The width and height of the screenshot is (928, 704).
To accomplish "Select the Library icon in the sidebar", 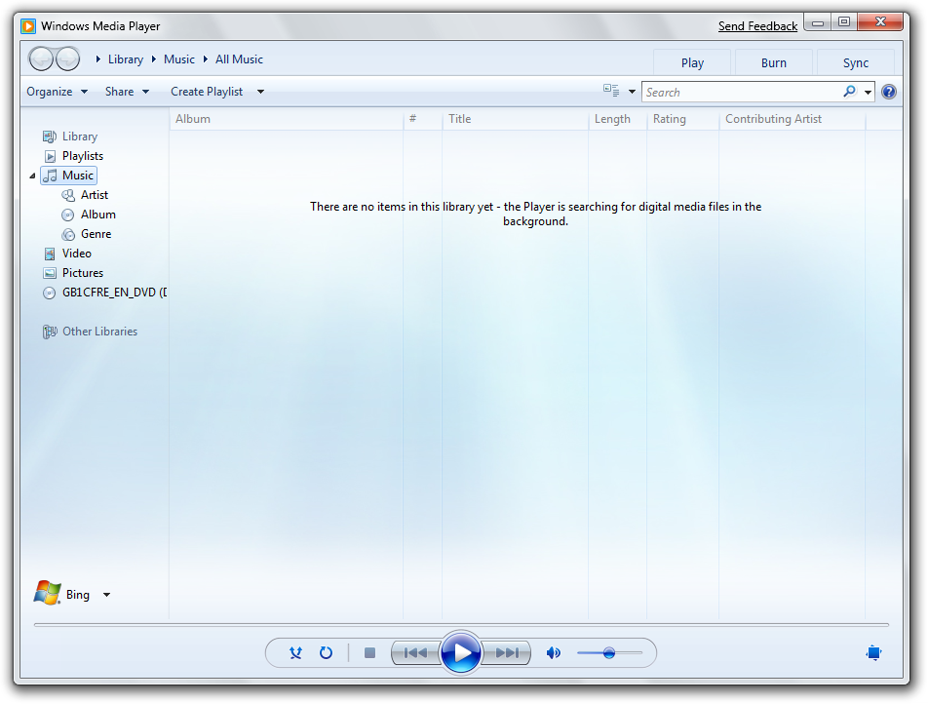I will pyautogui.click(x=50, y=137).
